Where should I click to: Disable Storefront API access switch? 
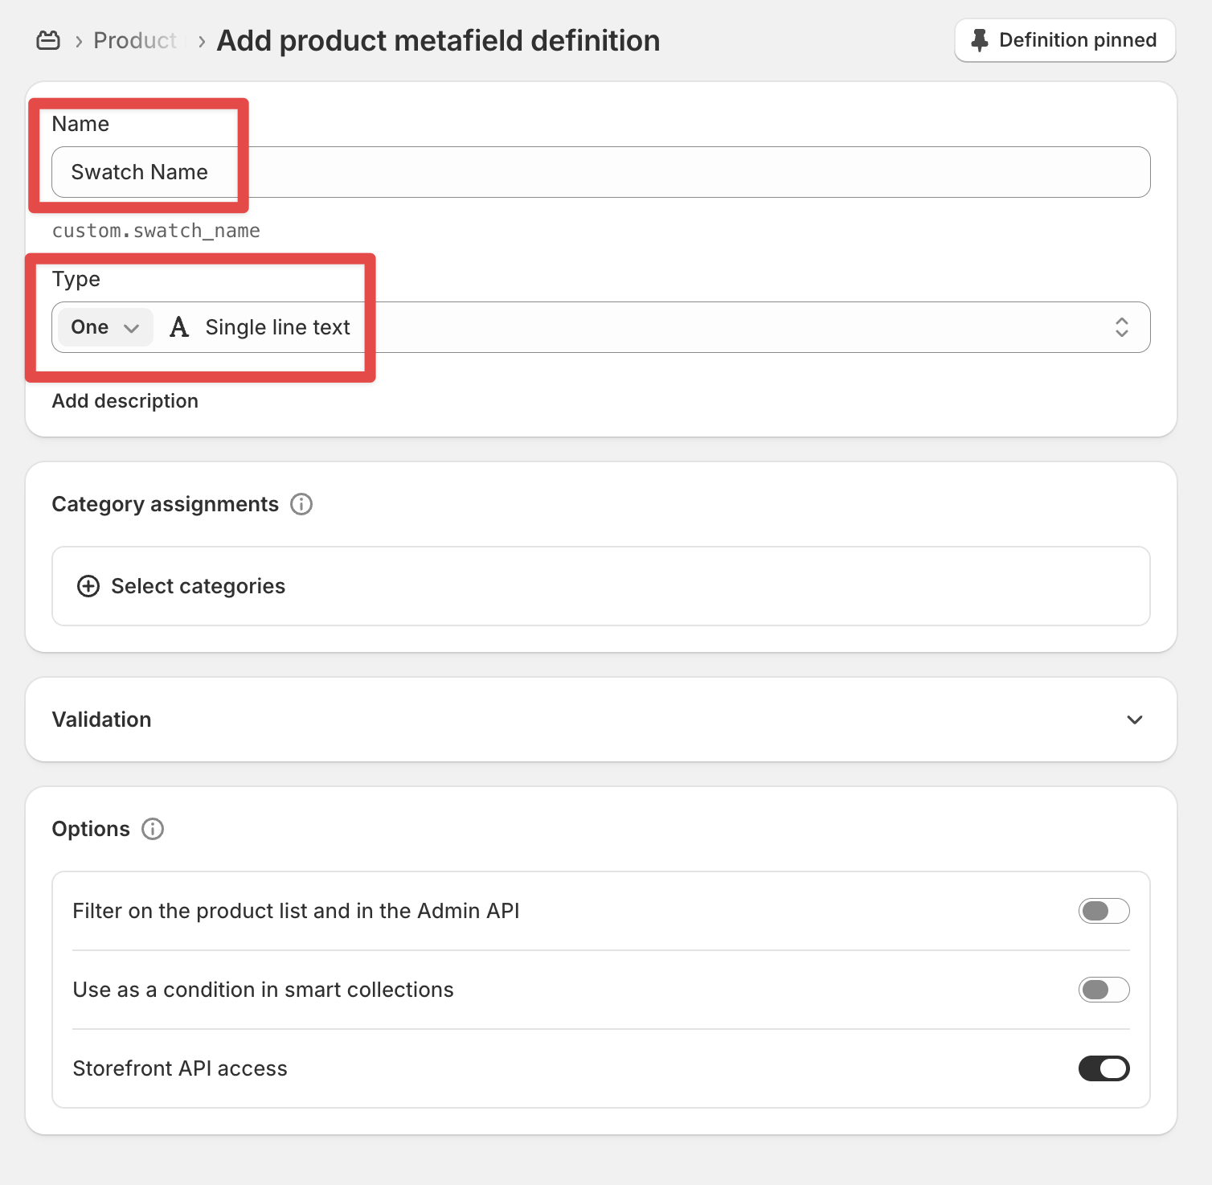1103,1068
